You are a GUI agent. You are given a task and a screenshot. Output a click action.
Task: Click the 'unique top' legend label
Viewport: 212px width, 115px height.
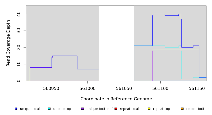pos(62,109)
